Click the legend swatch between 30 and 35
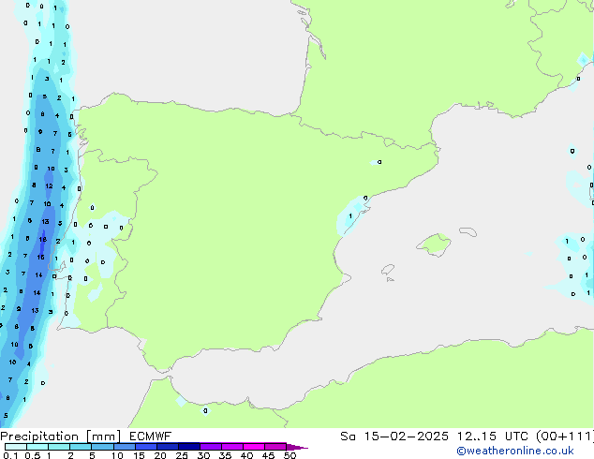This screenshot has height=459, width=594. click(x=210, y=447)
